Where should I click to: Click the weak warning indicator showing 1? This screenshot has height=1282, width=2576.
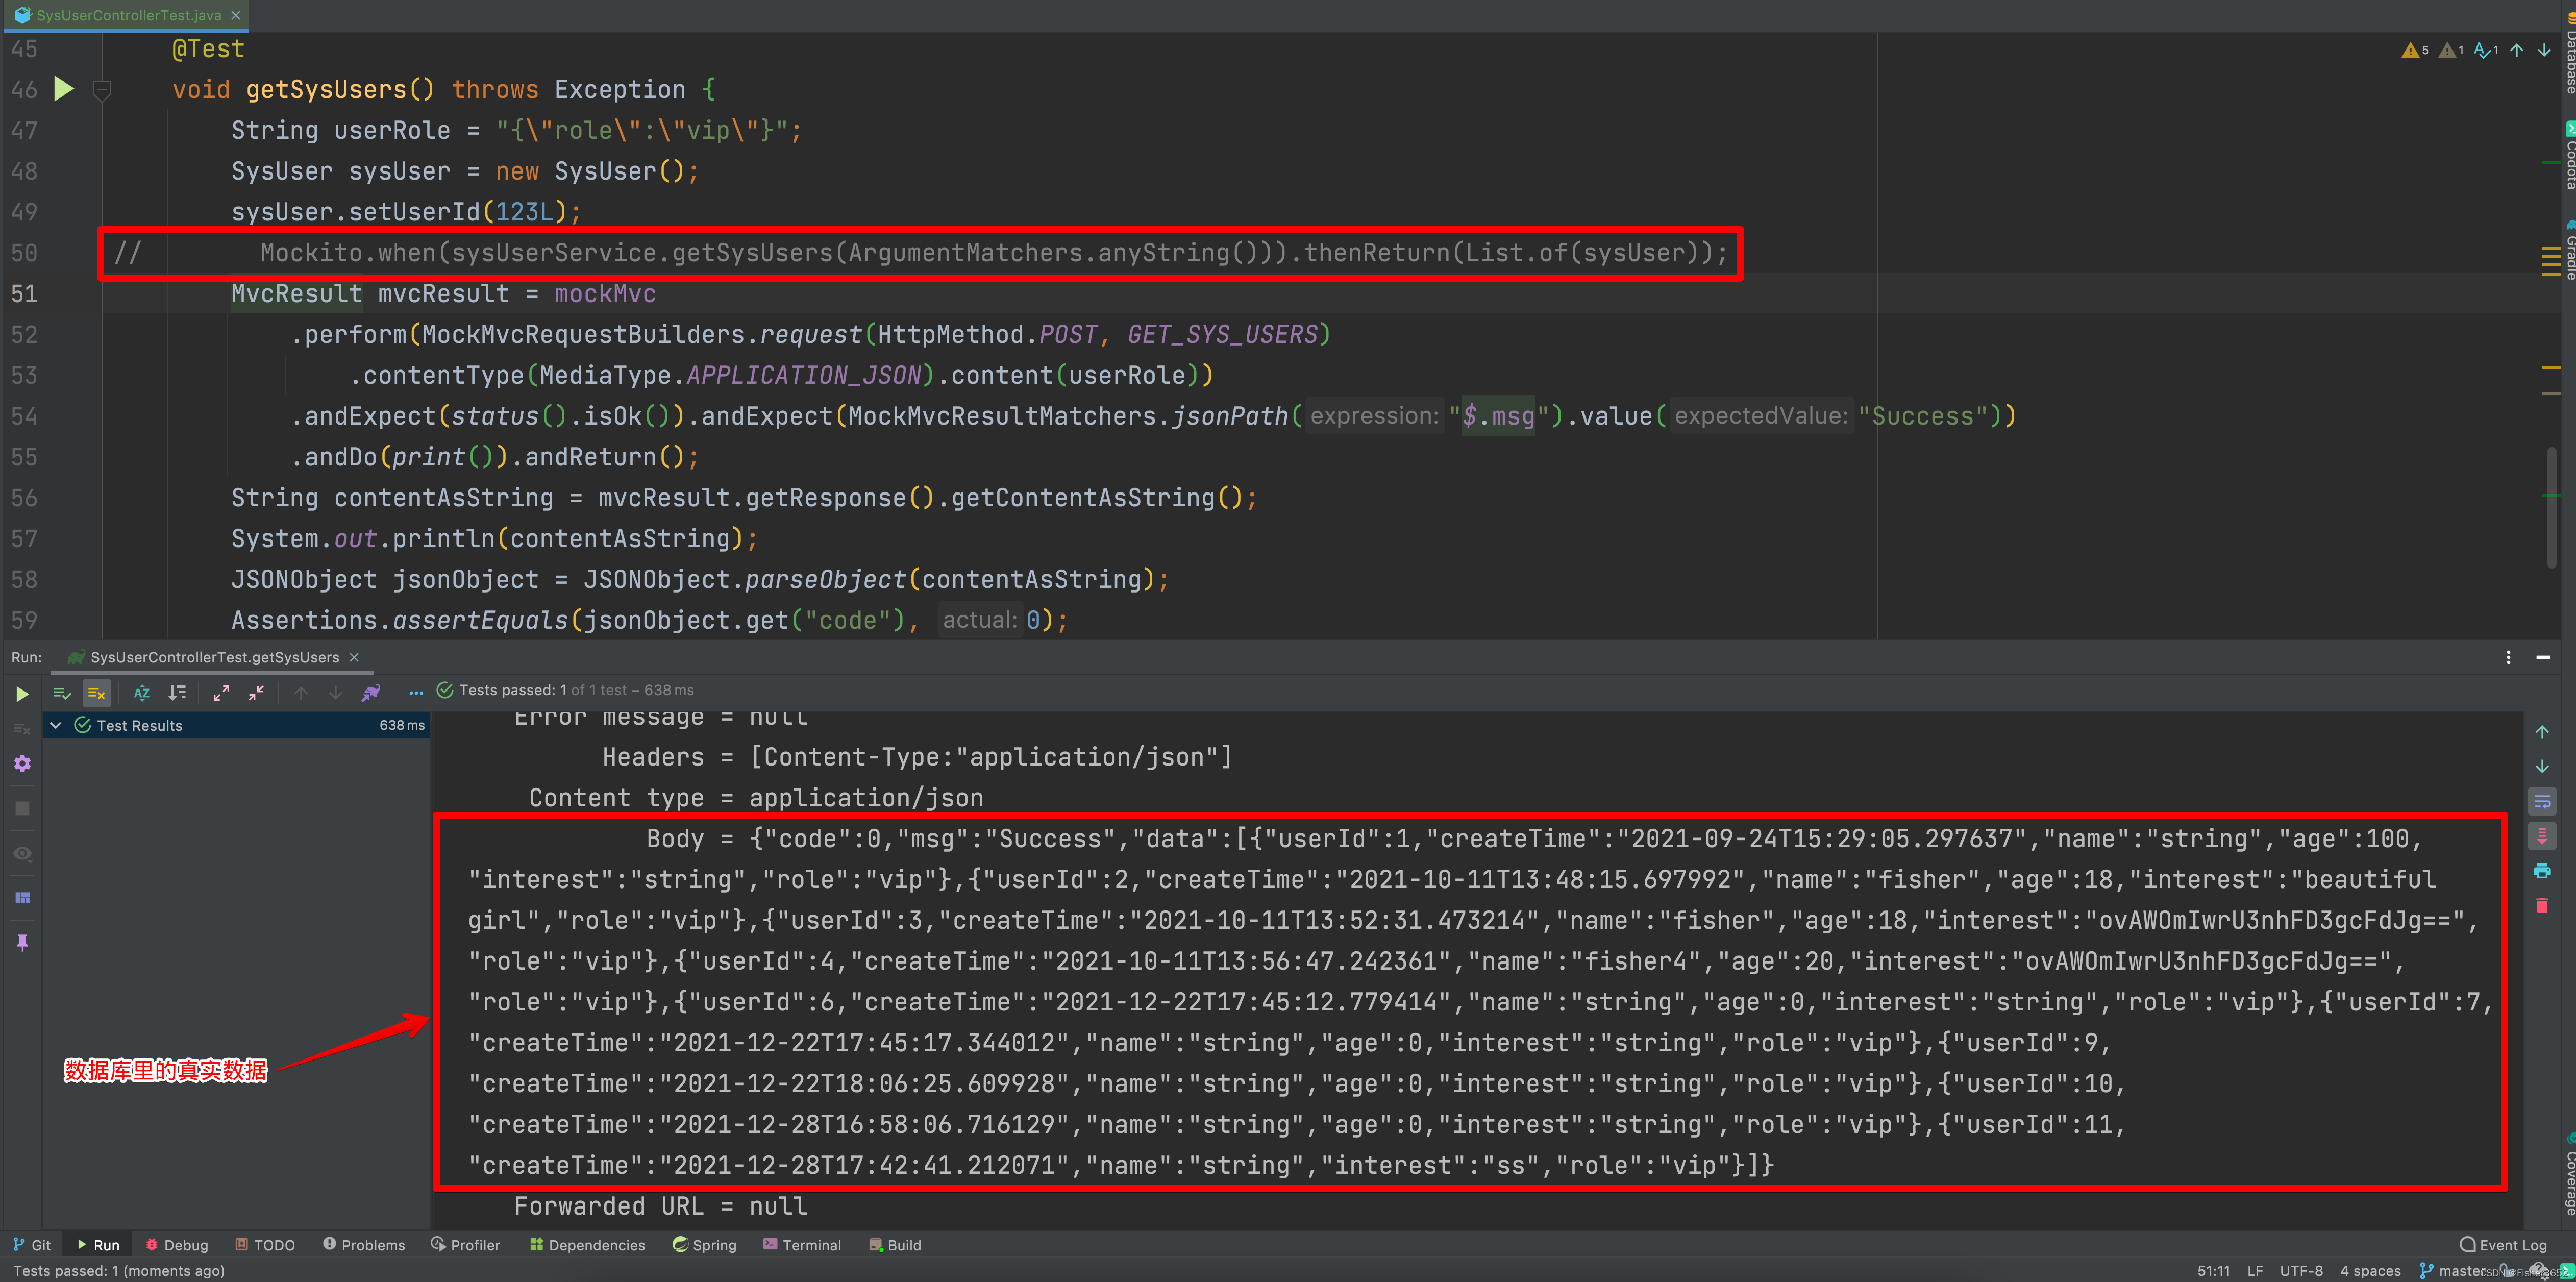click(x=2451, y=50)
